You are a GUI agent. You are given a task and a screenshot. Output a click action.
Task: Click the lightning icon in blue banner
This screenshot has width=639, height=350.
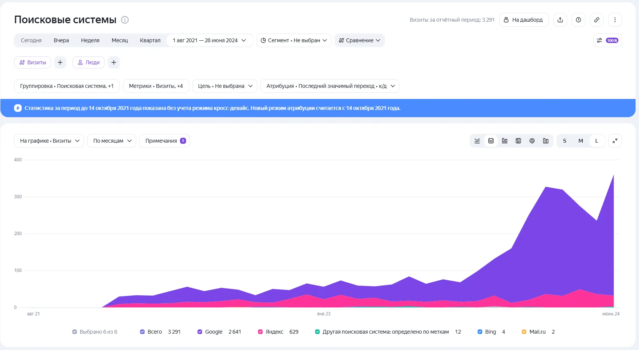pyautogui.click(x=18, y=108)
